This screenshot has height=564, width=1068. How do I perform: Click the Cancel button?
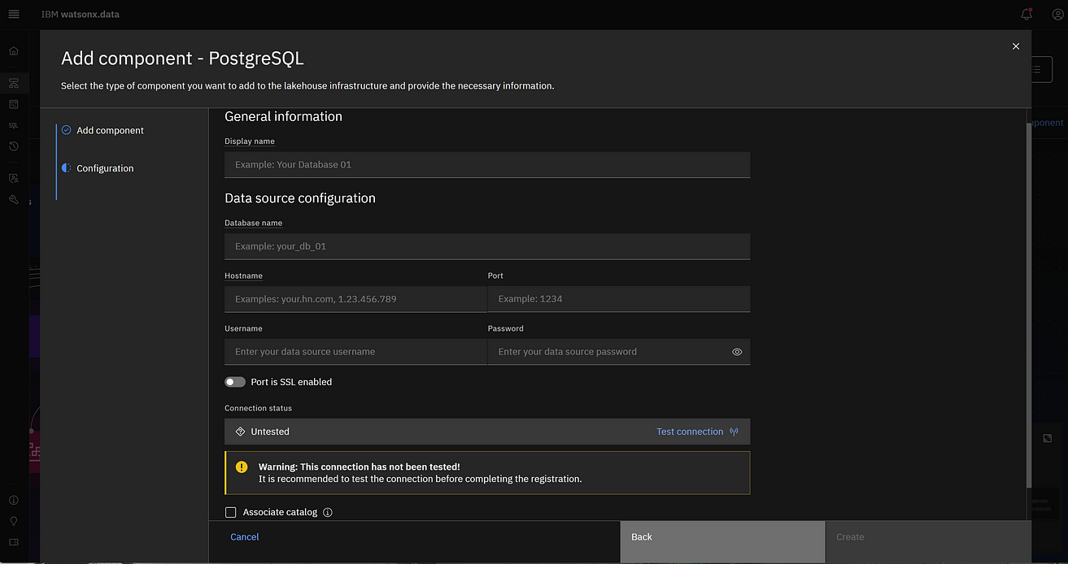pos(245,537)
